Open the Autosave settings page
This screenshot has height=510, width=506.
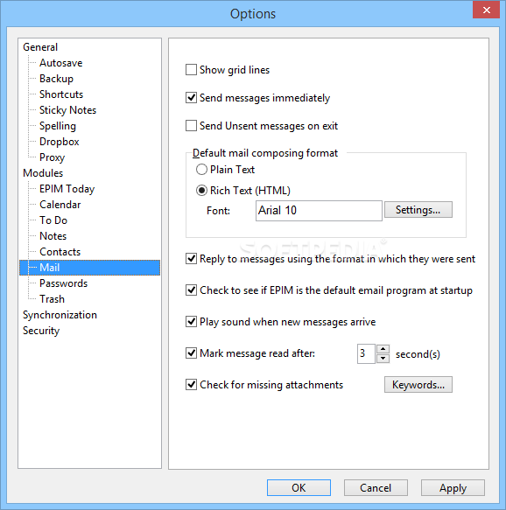coord(61,63)
